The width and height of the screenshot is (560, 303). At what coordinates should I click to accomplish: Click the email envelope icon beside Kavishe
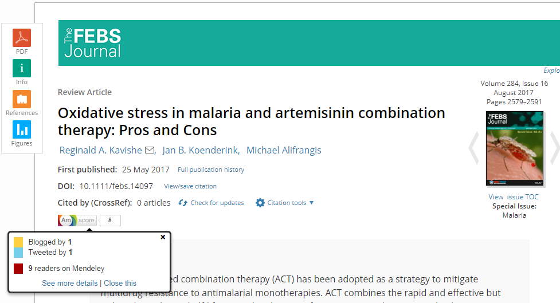pos(150,151)
